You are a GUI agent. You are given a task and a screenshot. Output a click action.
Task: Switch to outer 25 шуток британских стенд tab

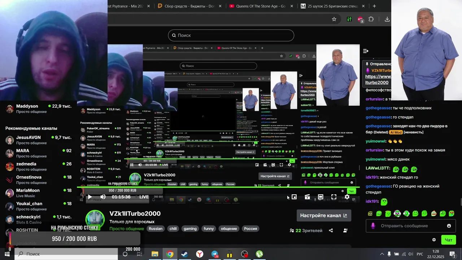point(333,6)
